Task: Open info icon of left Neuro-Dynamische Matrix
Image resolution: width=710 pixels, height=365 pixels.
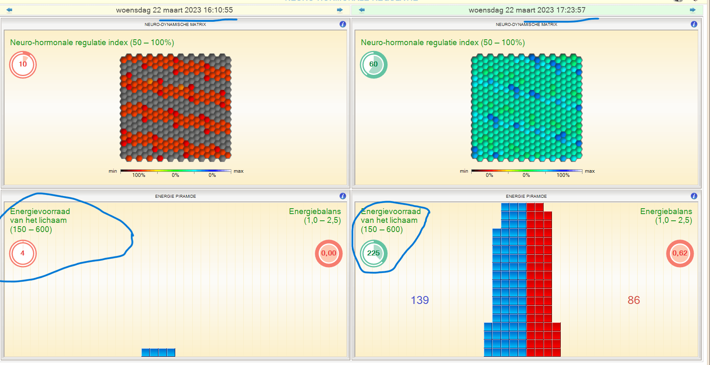Action: tap(343, 24)
